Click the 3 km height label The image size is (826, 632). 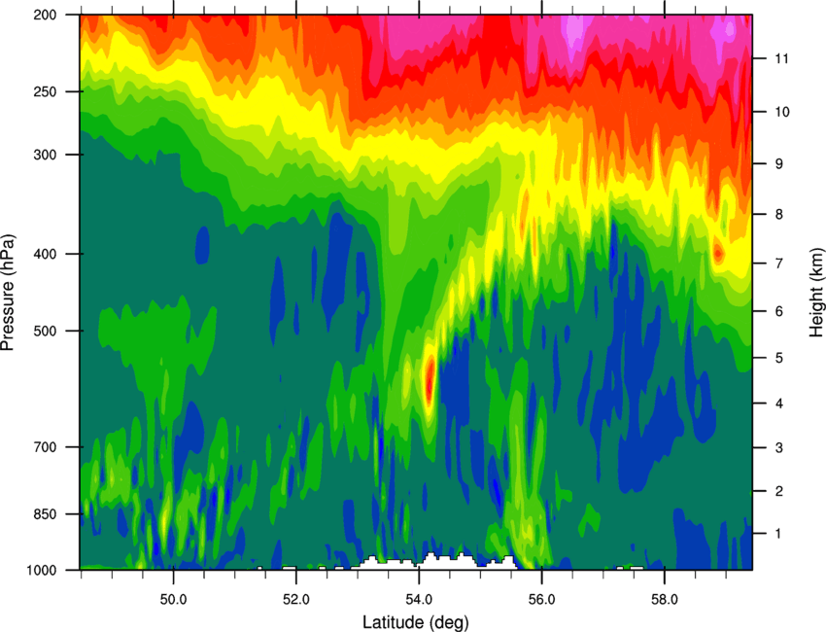pos(778,448)
